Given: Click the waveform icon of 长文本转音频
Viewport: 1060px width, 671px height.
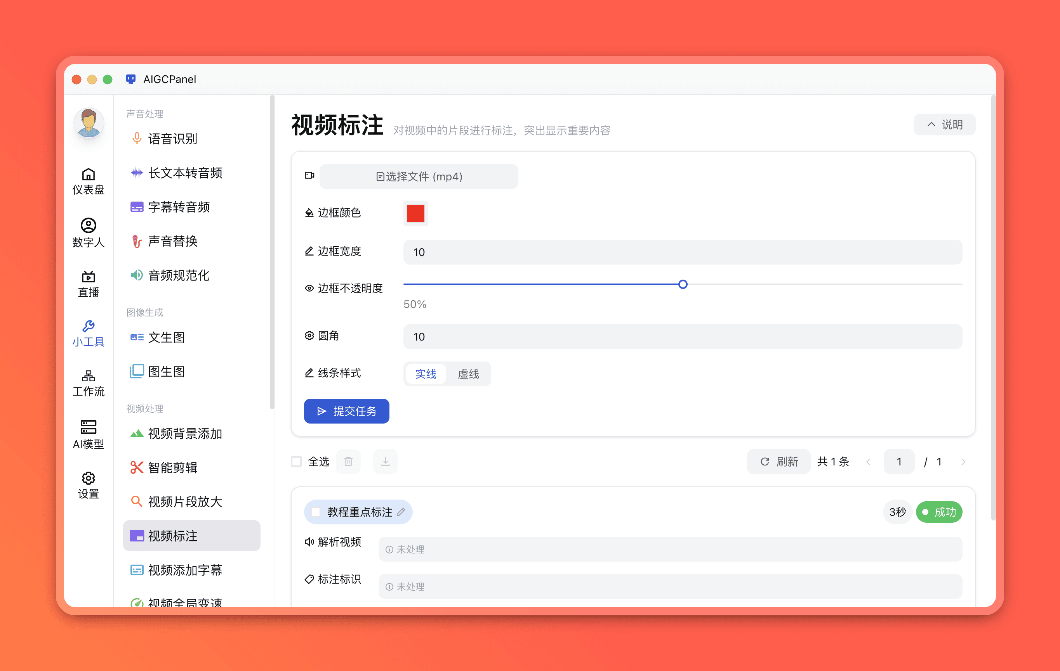Looking at the screenshot, I should tap(137, 173).
